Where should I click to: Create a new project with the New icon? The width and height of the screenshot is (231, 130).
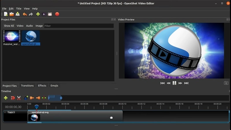click(6, 14)
